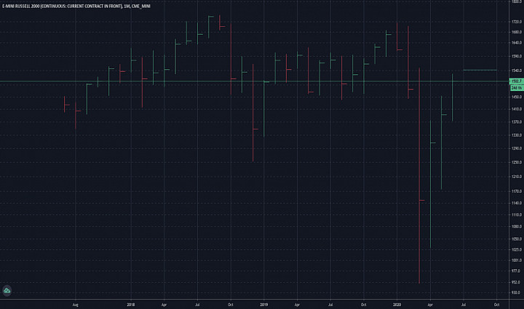Click the 1540.0 price axis label
The height and width of the screenshot is (309, 524).
click(516, 71)
